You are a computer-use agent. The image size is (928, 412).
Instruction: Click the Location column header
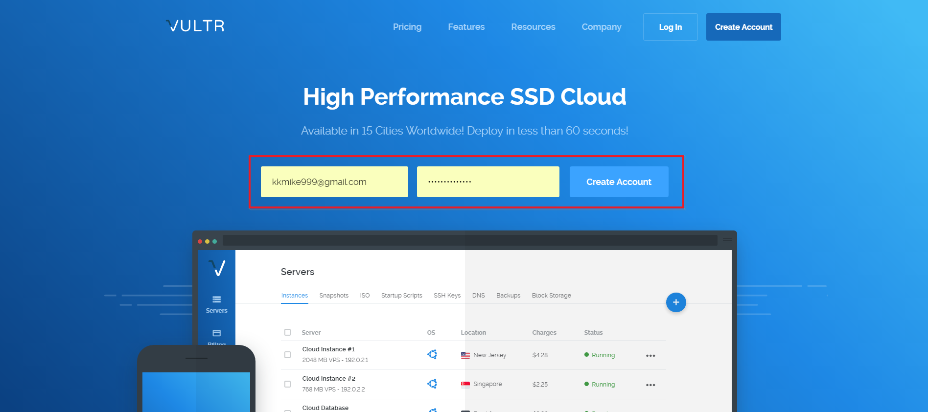(x=473, y=333)
